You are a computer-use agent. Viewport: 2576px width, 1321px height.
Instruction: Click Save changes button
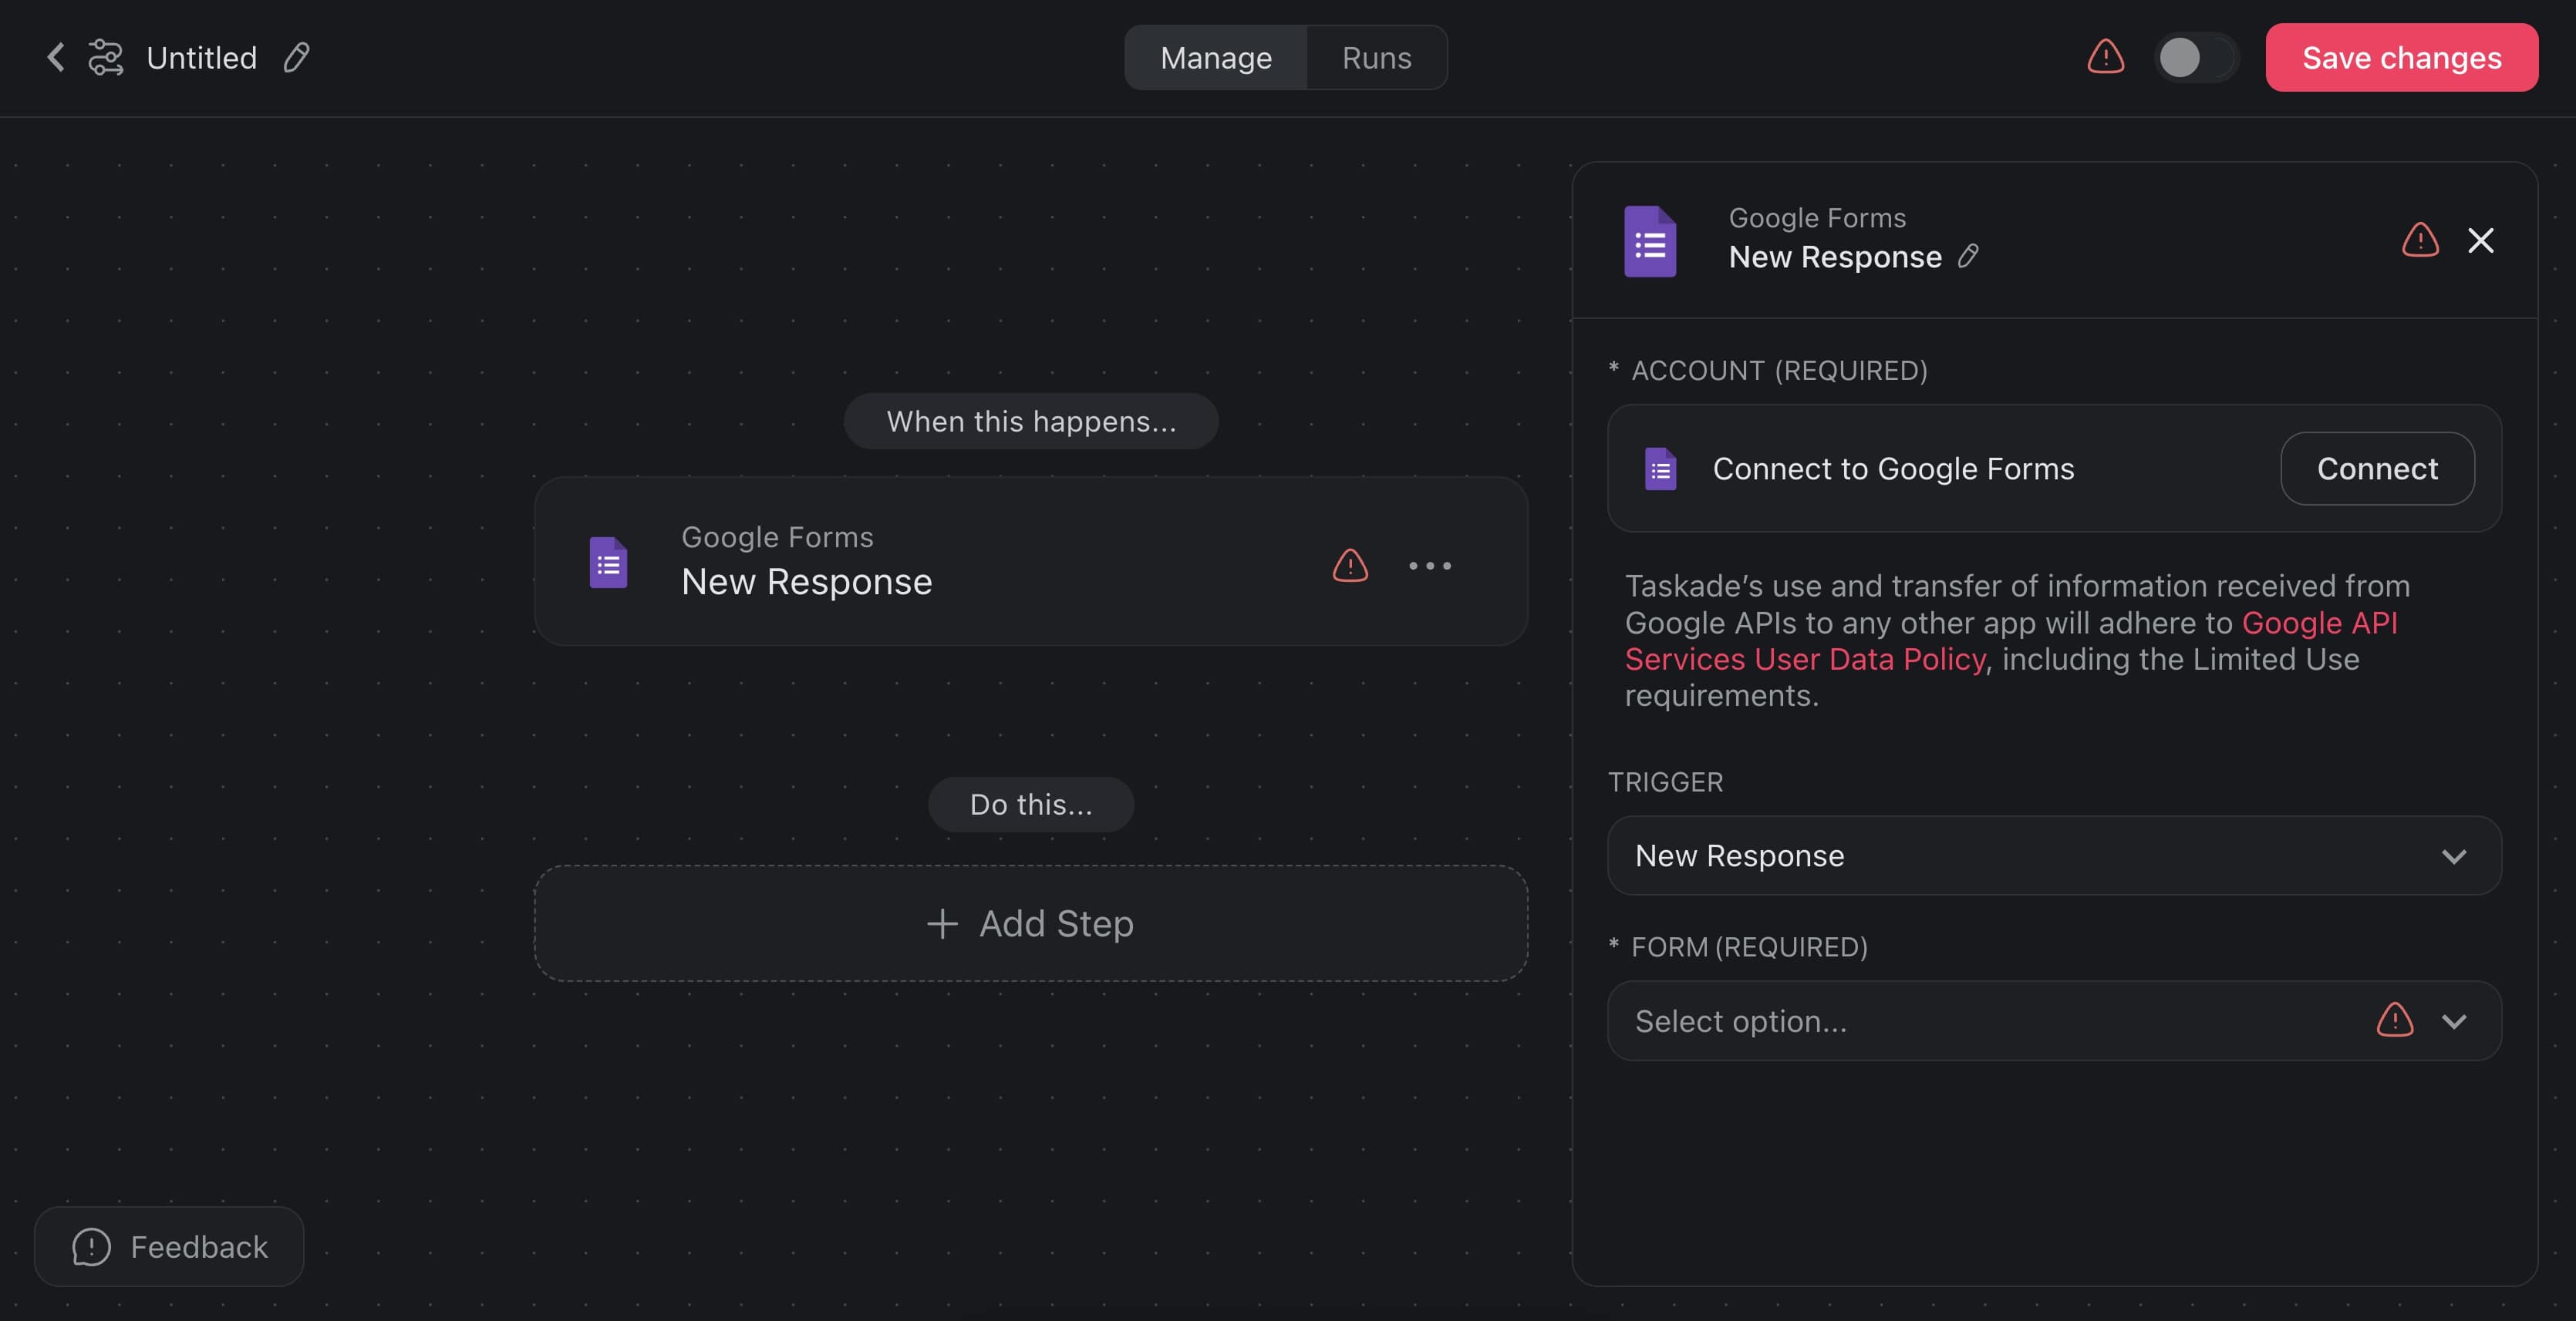point(2401,57)
